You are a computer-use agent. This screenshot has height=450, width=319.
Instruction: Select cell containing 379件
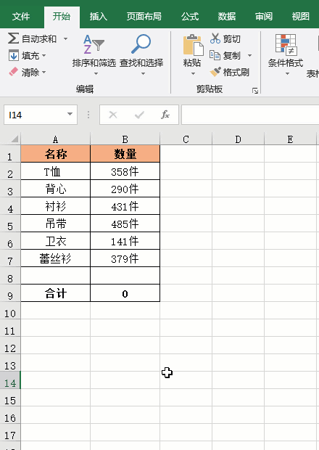click(125, 258)
